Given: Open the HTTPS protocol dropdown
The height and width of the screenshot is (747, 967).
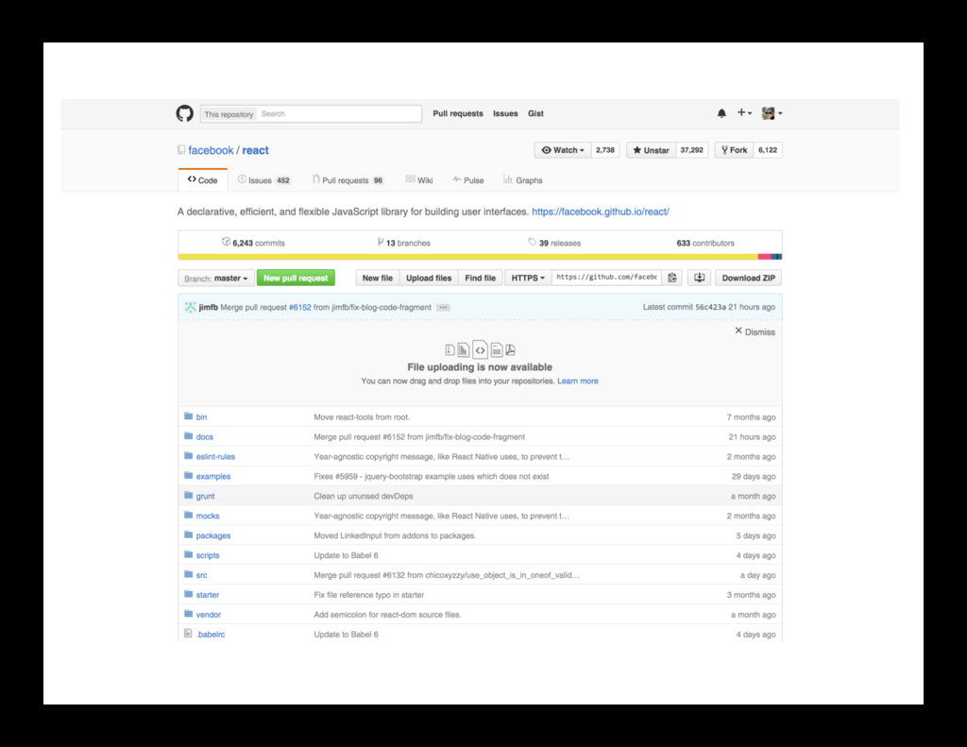Looking at the screenshot, I should pos(528,279).
